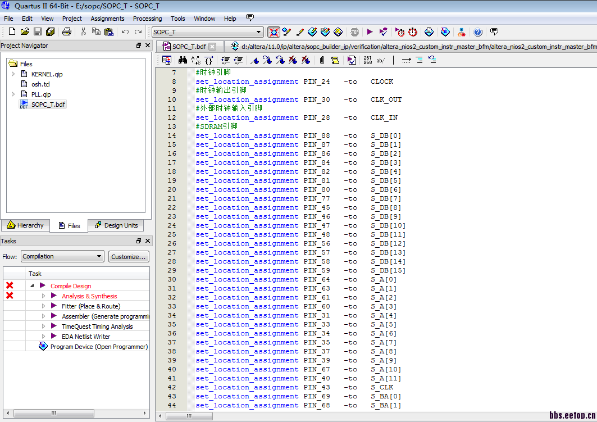Toggle bookmark with the single blue flag icon

click(255, 60)
